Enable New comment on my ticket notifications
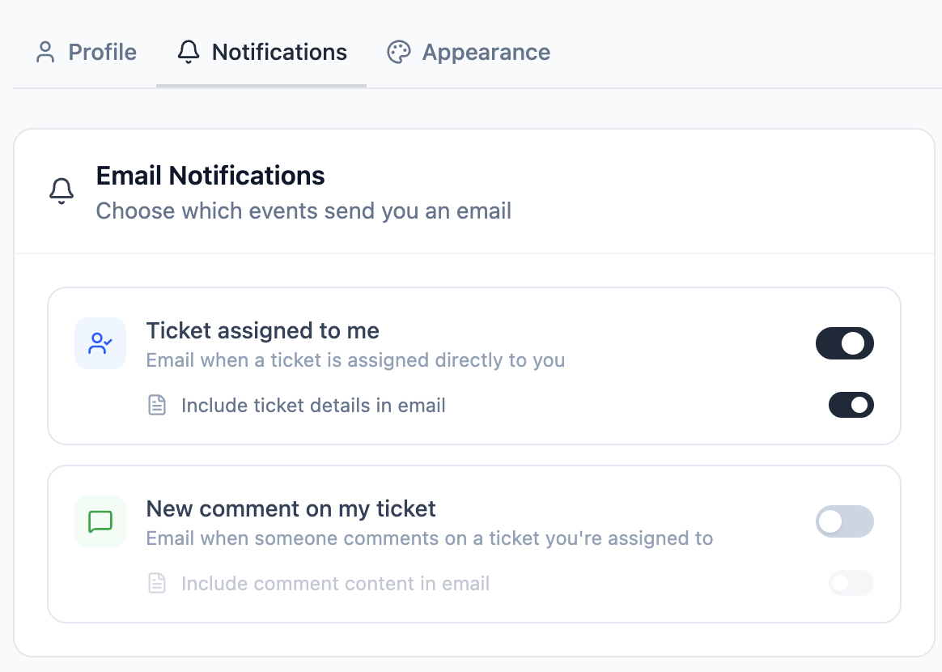 (845, 521)
